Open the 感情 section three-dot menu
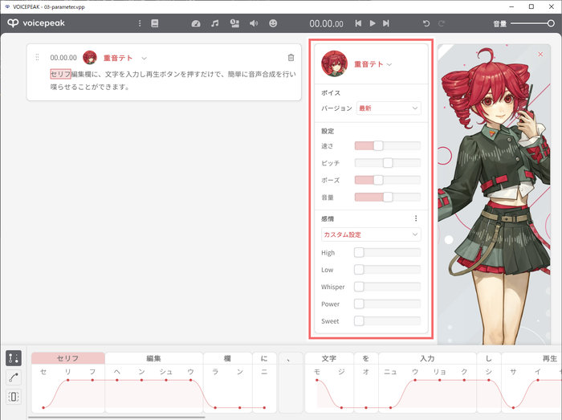 pyautogui.click(x=416, y=218)
